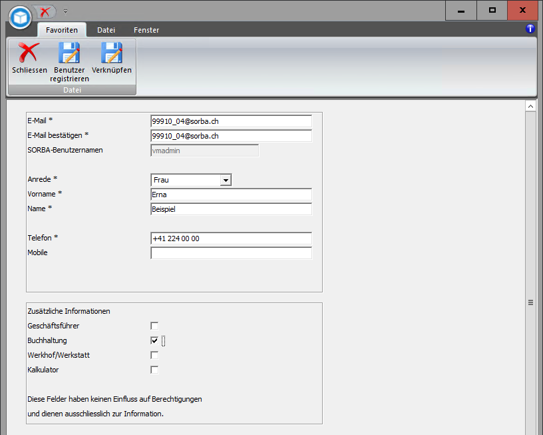Click the E-Mail bestätigen field
Image resolution: width=543 pixels, height=435 pixels.
pos(231,136)
